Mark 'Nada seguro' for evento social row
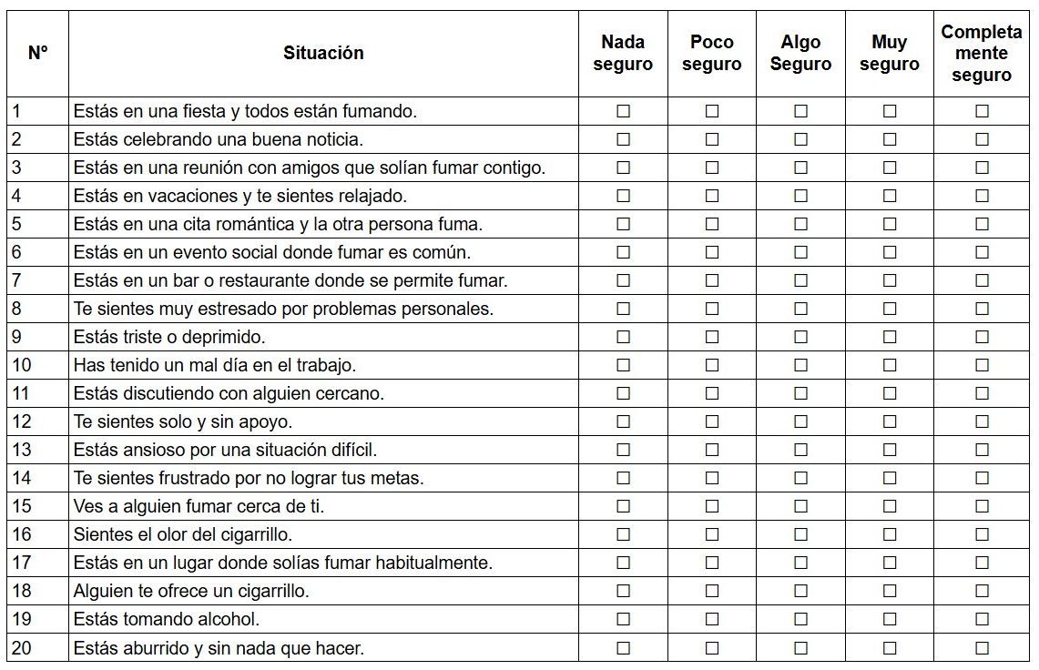1039x670 pixels. click(x=623, y=252)
